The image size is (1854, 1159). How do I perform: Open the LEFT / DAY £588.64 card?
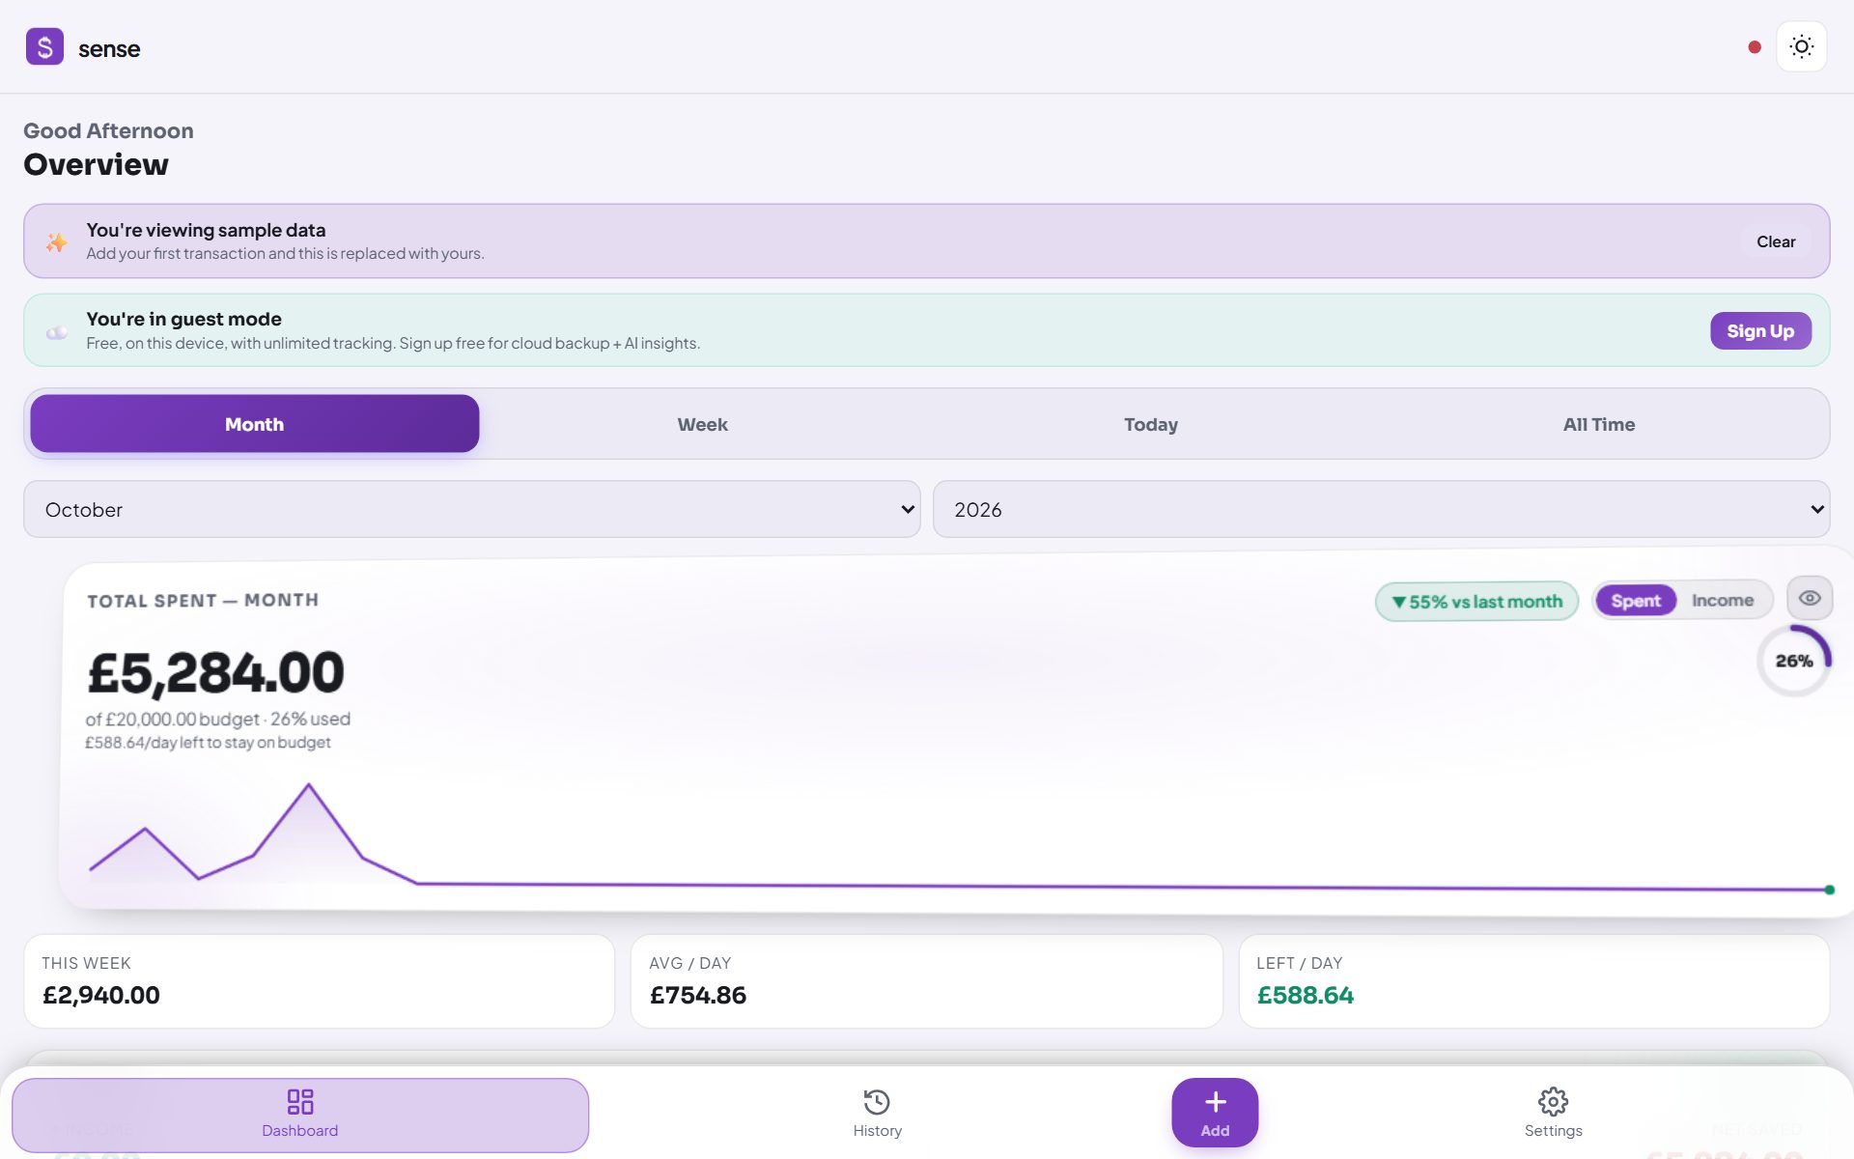coord(1534,981)
